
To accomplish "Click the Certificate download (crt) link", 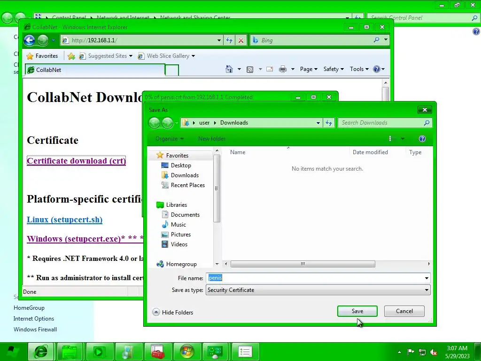I will [x=76, y=161].
